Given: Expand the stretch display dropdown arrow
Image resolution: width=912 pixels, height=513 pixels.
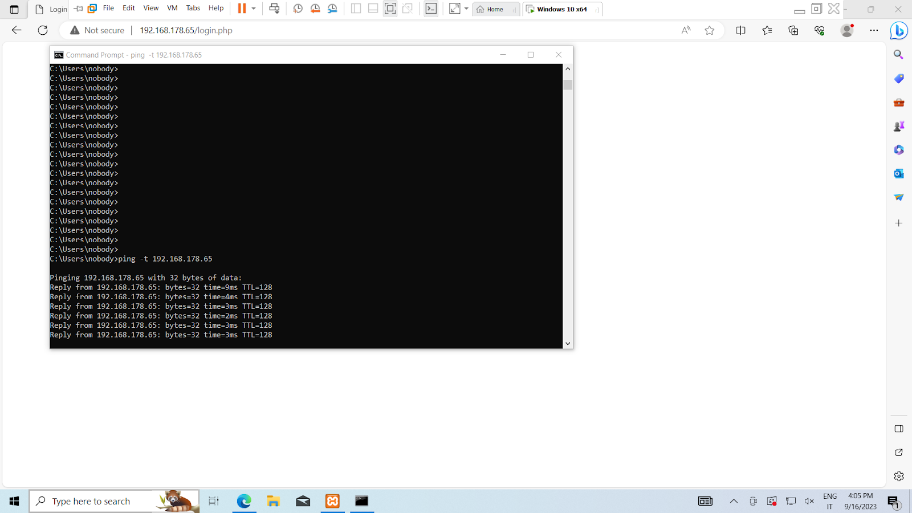Looking at the screenshot, I should 466,9.
